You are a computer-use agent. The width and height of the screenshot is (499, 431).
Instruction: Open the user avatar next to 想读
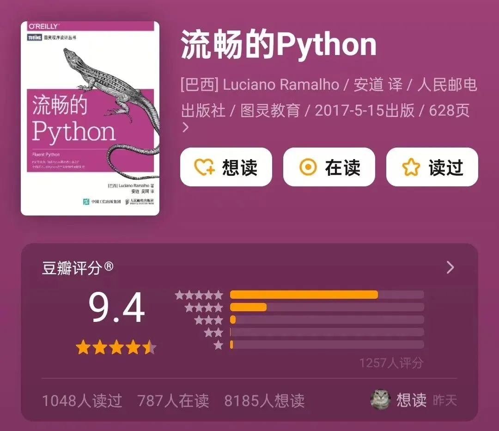pyautogui.click(x=380, y=400)
